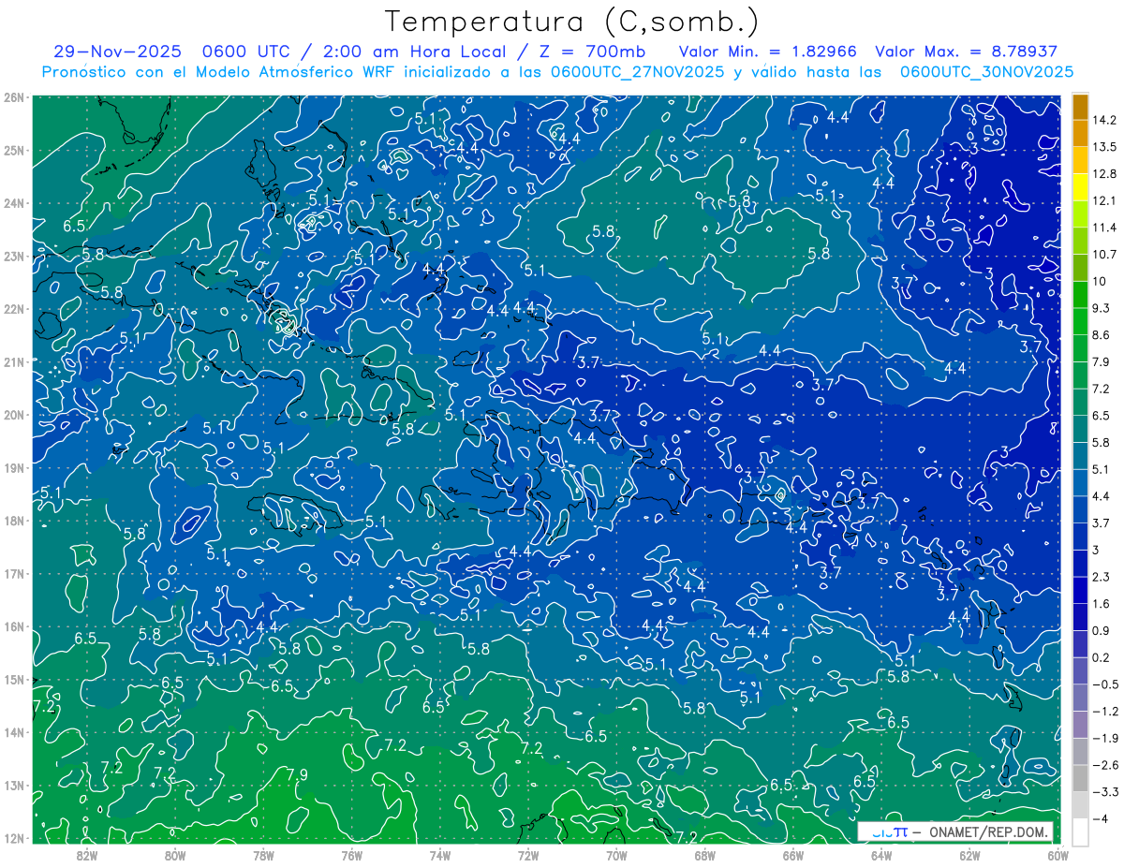Click the '76W' longitude axis label
This screenshot has height=868, width=1124.
(352, 855)
